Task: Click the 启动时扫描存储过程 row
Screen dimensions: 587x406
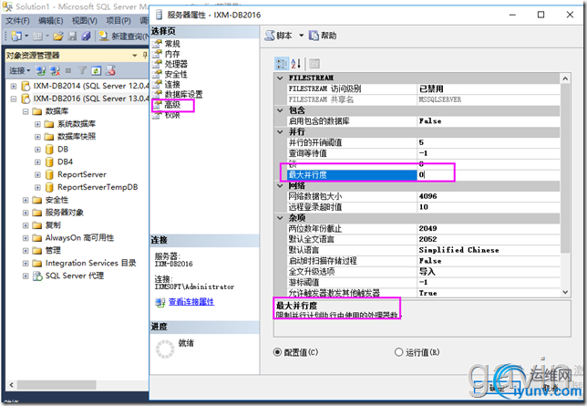Action: pyautogui.click(x=423, y=261)
